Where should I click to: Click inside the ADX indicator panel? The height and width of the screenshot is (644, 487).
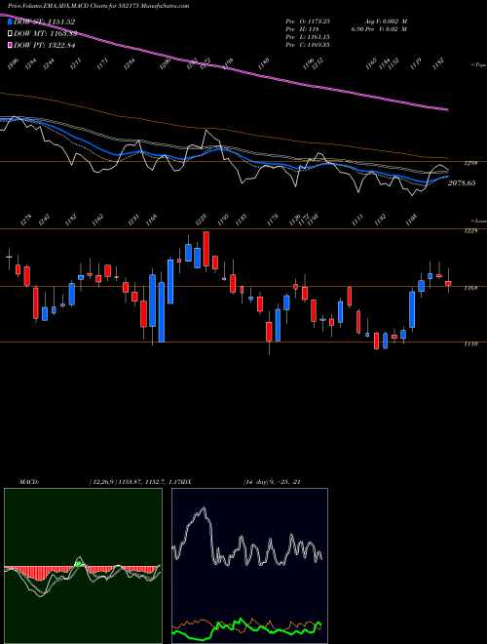coord(249,566)
